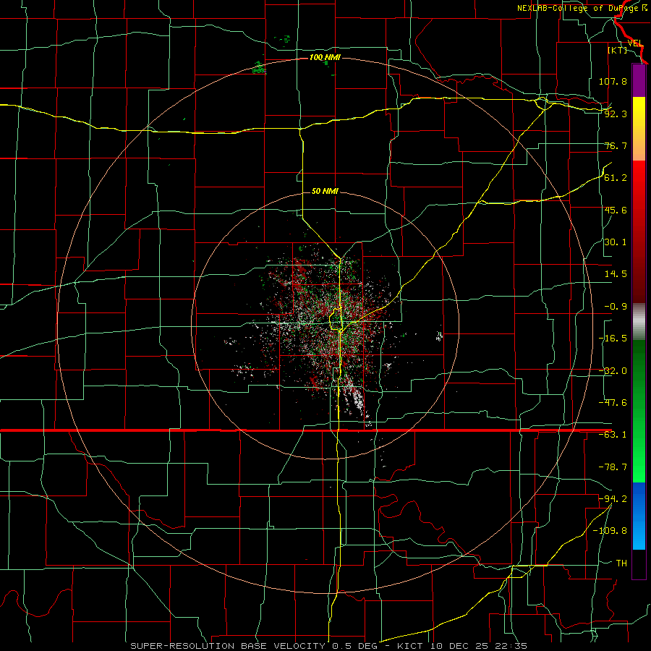
Task: Click the [KT] units label
Action: coord(617,50)
